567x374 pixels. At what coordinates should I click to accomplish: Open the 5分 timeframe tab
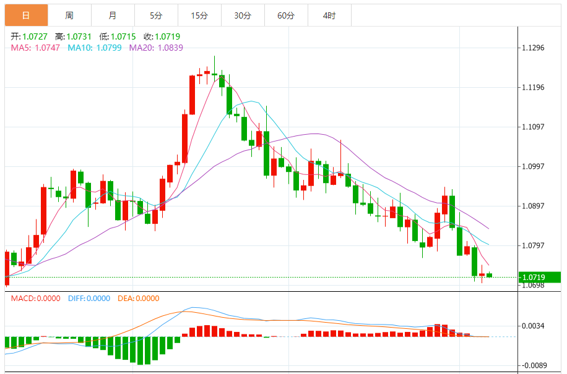click(156, 15)
